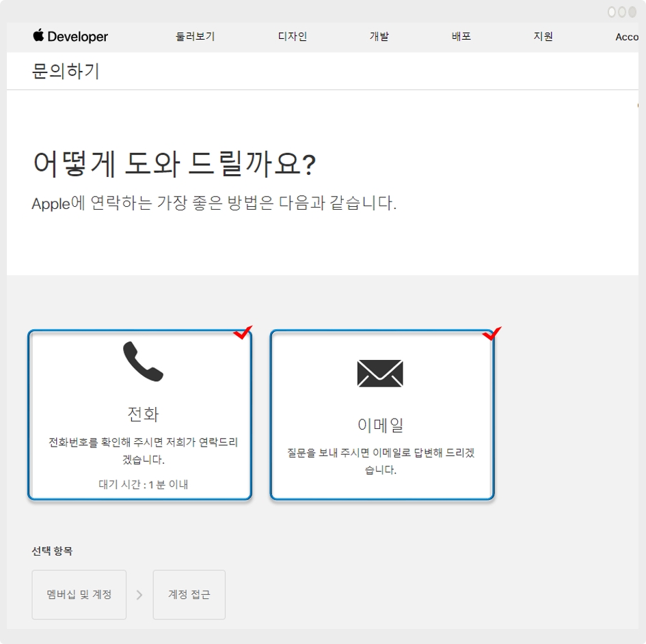This screenshot has height=644, width=646.
Task: Select the 계정 접근 button
Action: click(x=189, y=595)
